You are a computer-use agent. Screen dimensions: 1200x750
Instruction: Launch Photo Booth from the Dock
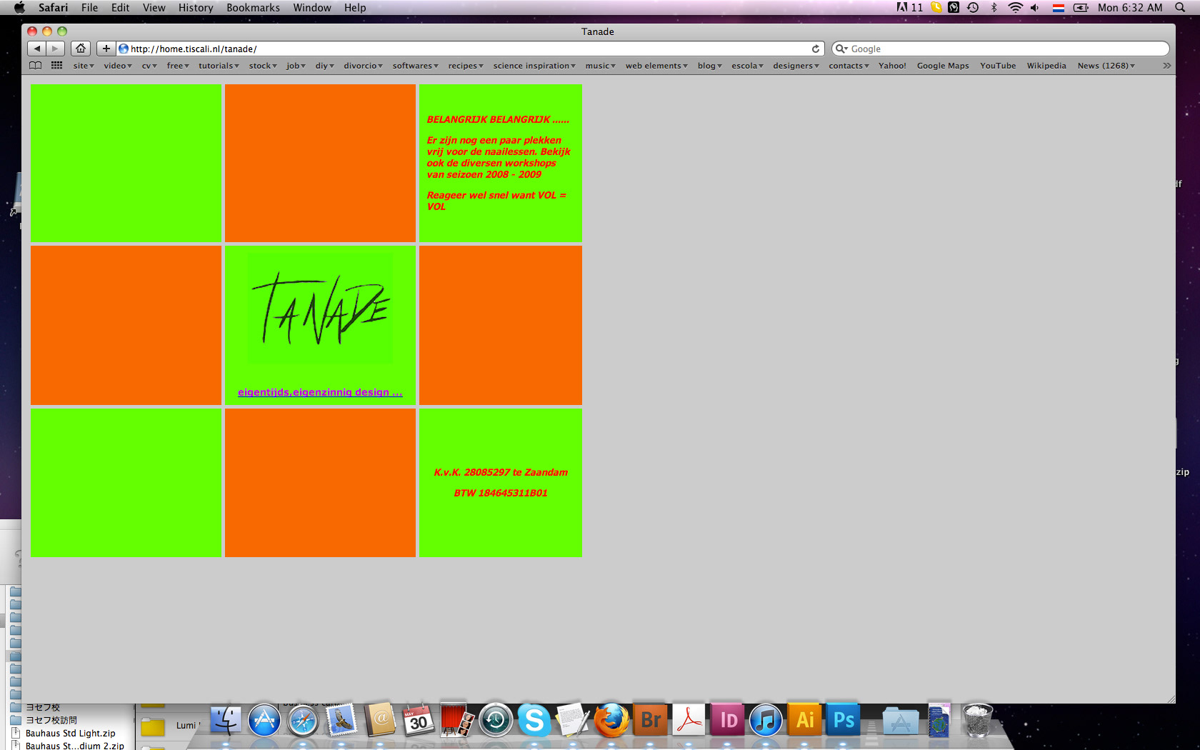click(x=457, y=720)
